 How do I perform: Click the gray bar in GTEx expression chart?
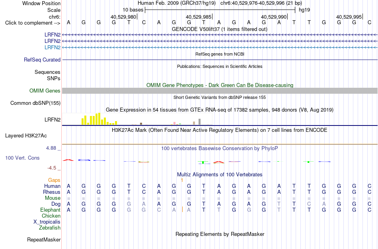pyautogui.click(x=199, y=122)
